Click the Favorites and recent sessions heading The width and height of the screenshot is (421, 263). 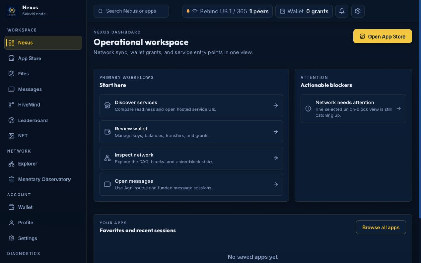pyautogui.click(x=138, y=231)
